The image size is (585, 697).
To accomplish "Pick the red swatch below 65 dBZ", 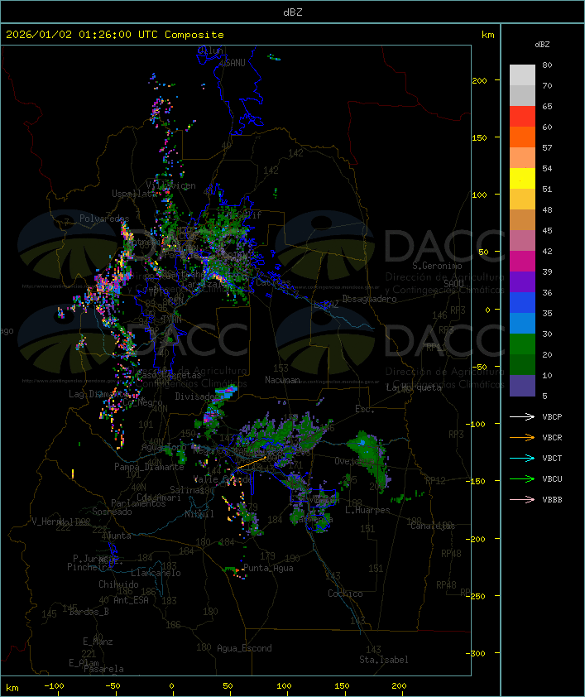I will (x=522, y=117).
